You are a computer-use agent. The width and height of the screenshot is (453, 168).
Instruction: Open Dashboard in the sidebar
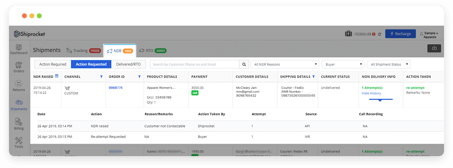[18, 49]
